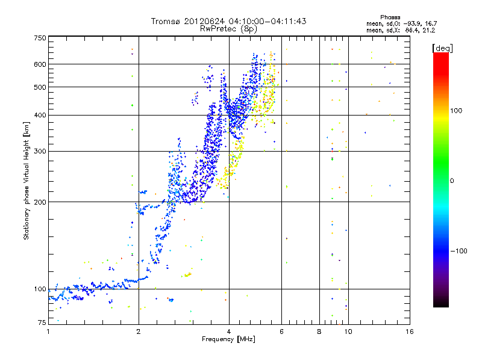Click the x-axis label 'Frequency [MHz]'

click(x=228, y=339)
